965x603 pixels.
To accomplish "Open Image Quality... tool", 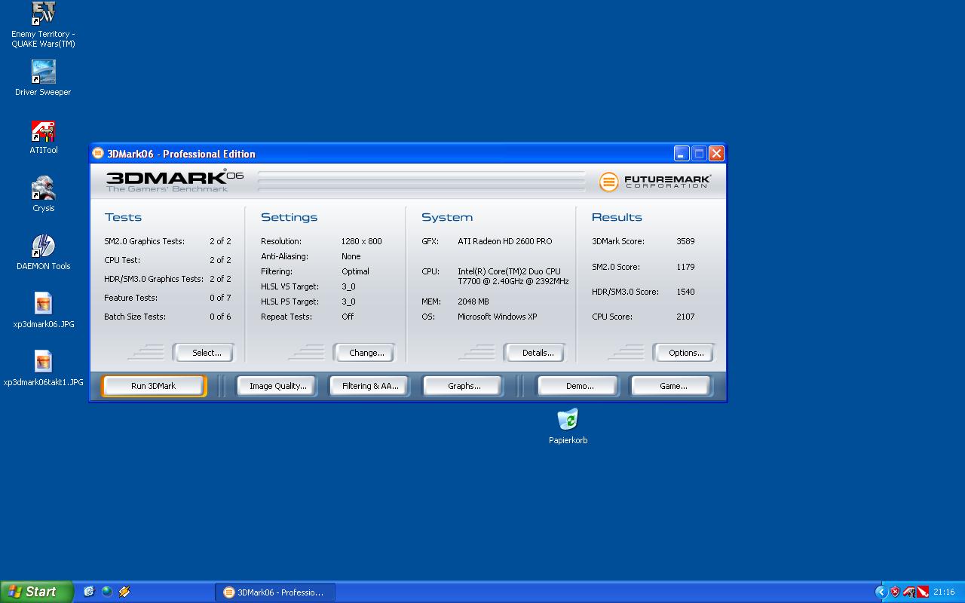I will pos(277,386).
